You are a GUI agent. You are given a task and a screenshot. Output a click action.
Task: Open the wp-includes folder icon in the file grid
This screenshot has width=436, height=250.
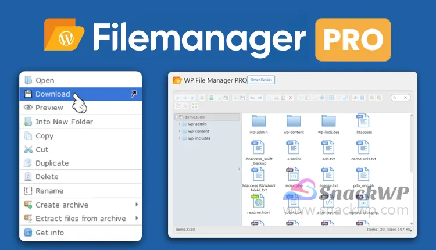pyautogui.click(x=328, y=121)
